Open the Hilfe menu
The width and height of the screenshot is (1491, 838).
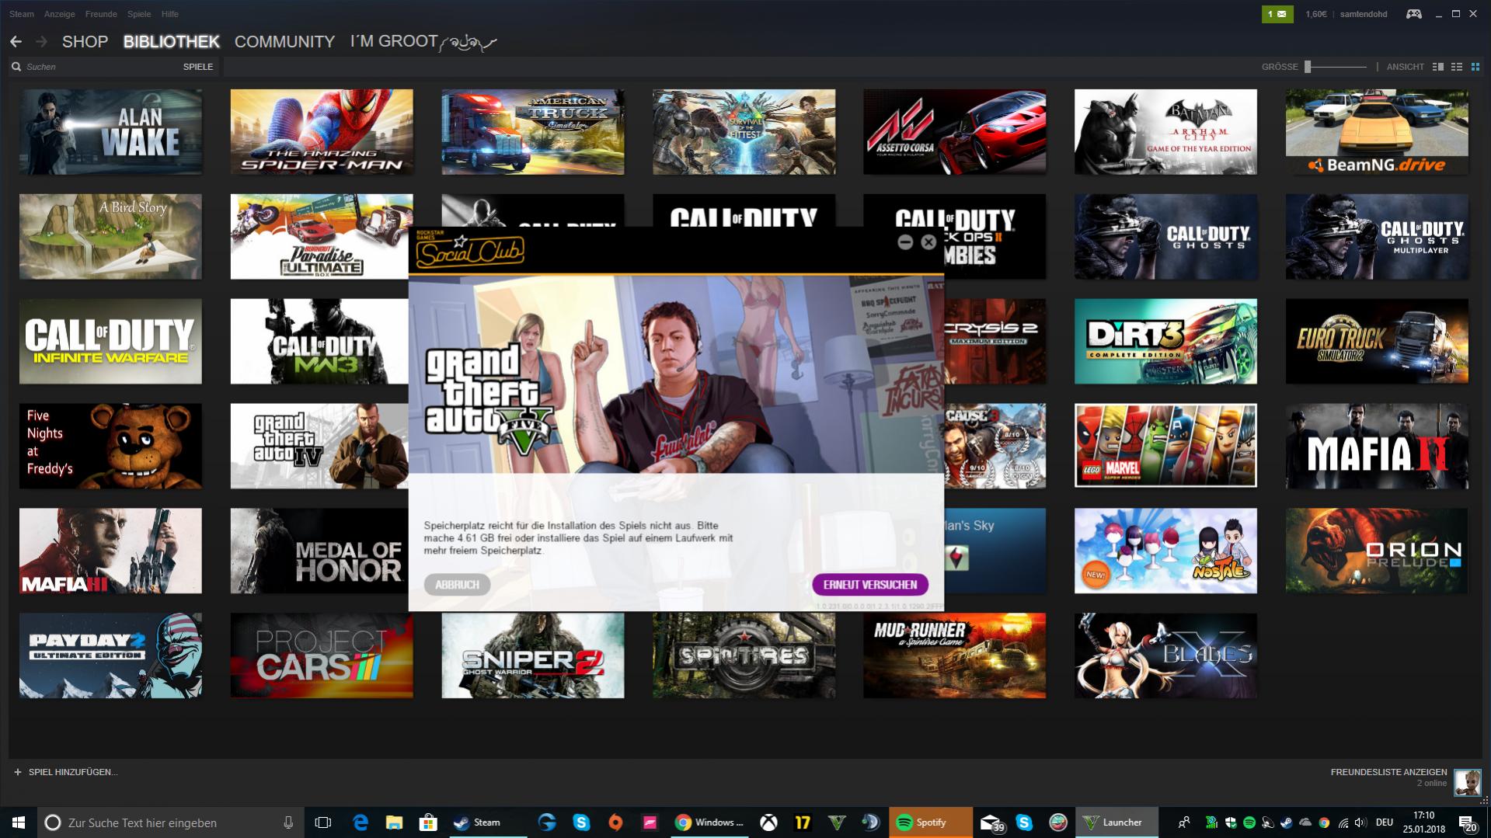(170, 14)
